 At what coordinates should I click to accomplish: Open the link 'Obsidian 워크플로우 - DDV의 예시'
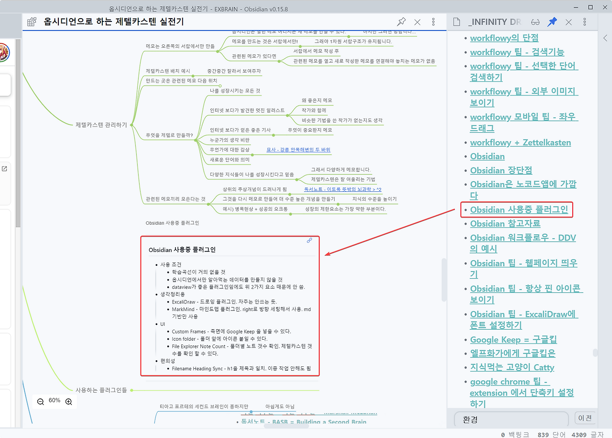pos(523,243)
